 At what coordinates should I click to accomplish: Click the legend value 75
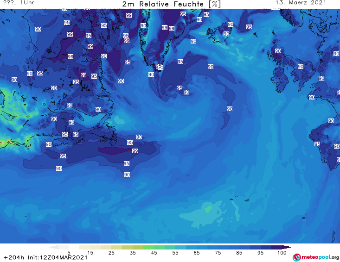(x=218, y=253)
